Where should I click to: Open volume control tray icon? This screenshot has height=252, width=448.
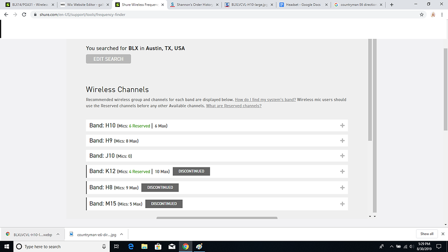[412, 247]
